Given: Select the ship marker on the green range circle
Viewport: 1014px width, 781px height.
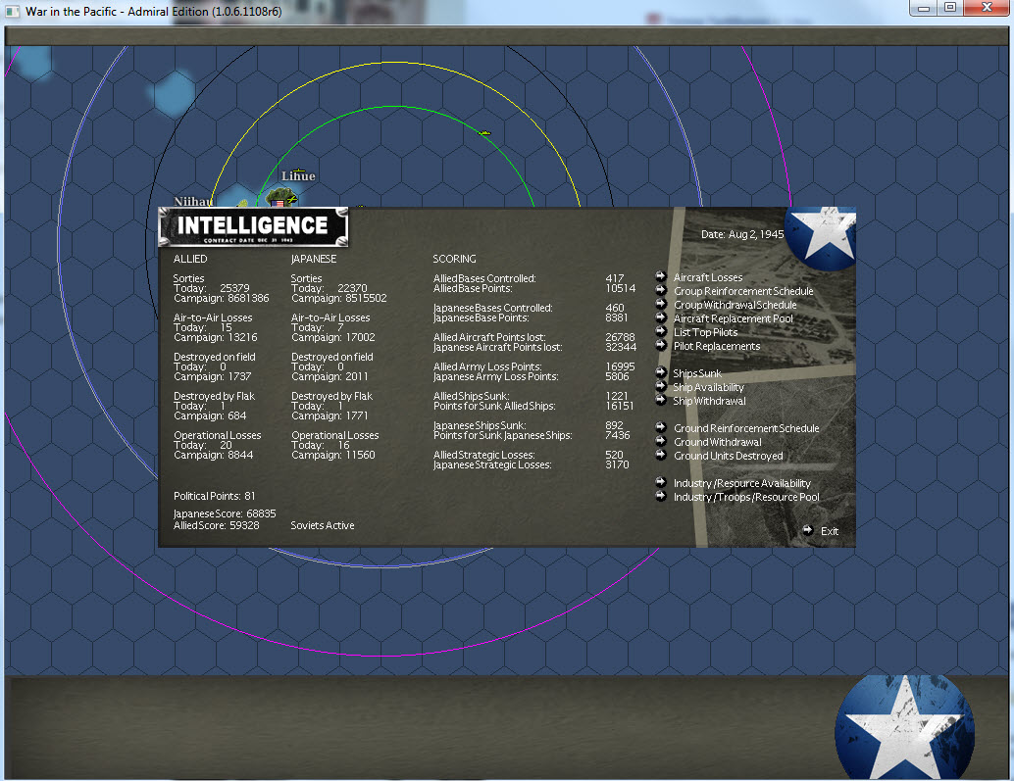Looking at the screenshot, I should 484,132.
